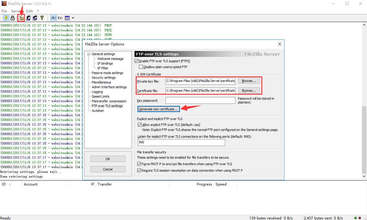Click 'Done retrieving settings' log line

21,176
